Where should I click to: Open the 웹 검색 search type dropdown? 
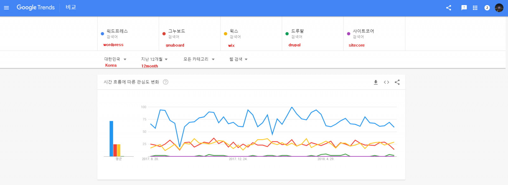point(238,59)
